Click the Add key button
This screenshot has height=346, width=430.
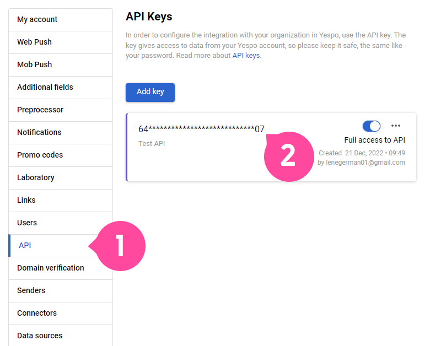point(150,93)
